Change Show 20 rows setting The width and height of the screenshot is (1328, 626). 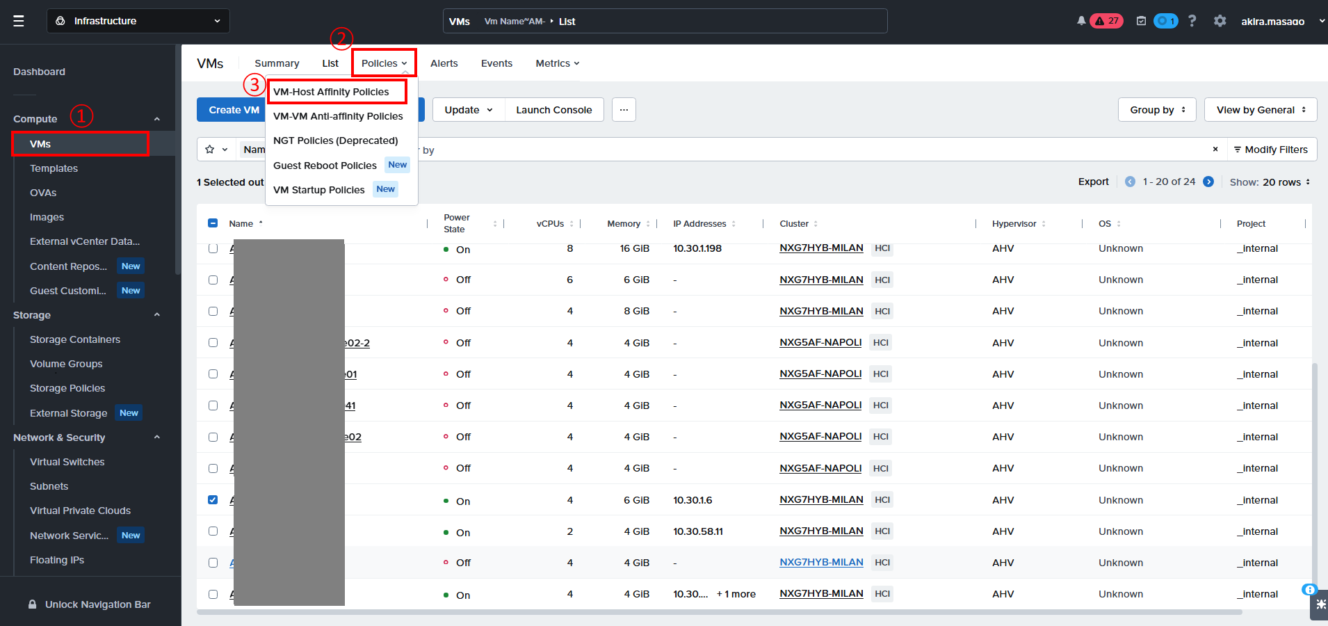1270,182
